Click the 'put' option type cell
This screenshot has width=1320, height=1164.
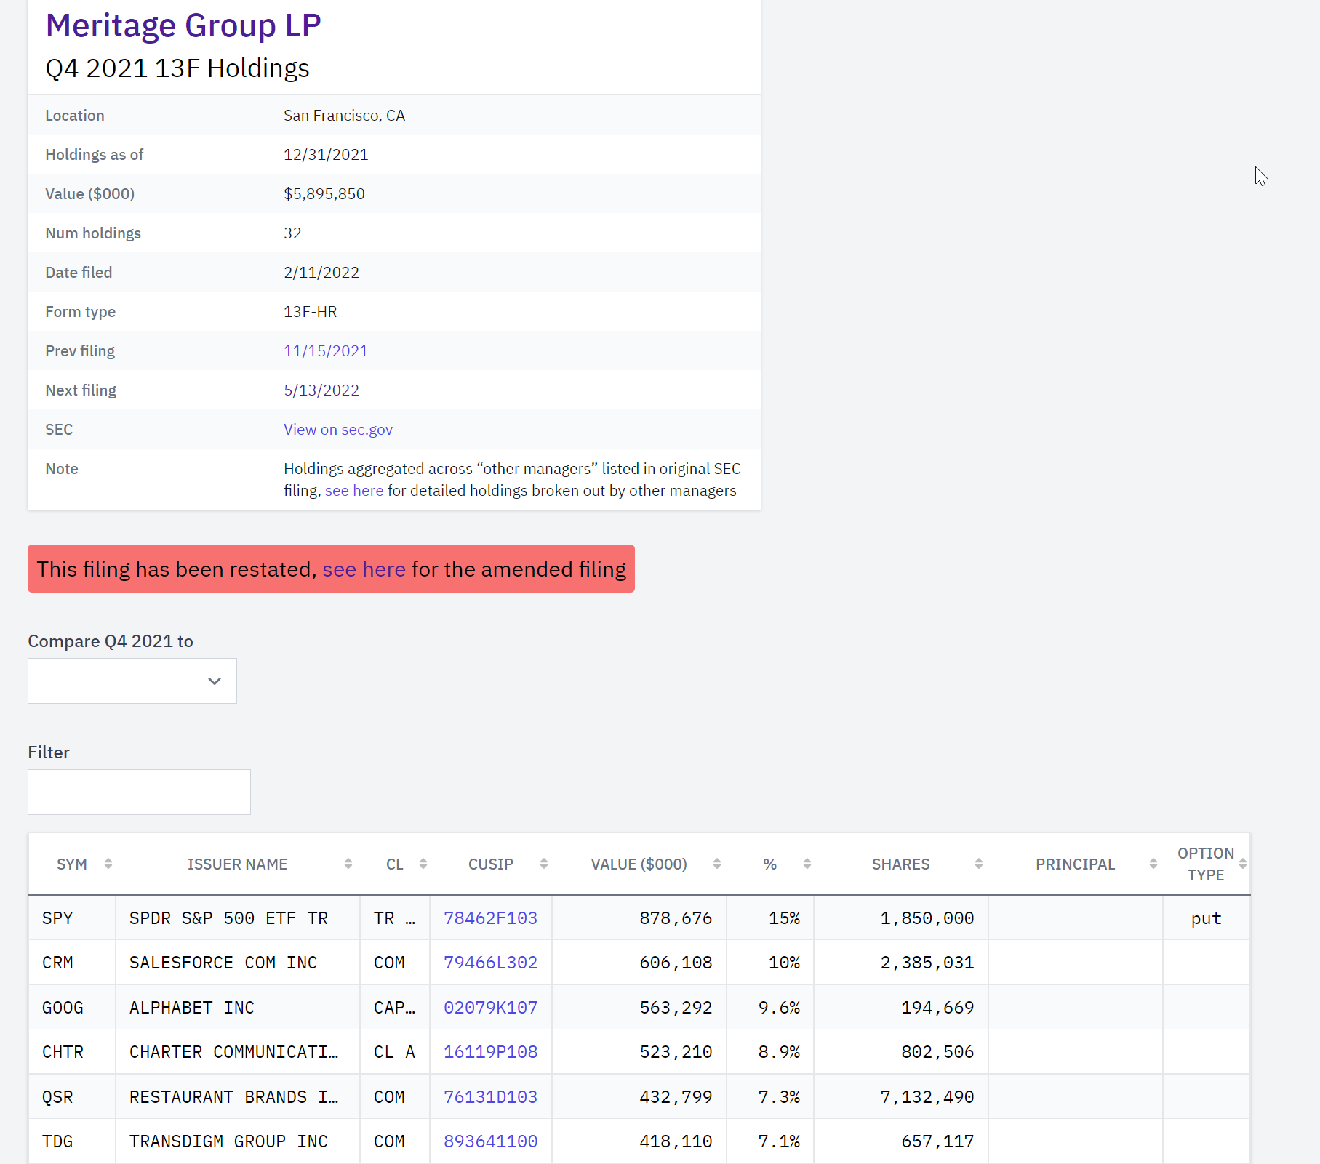(1207, 918)
